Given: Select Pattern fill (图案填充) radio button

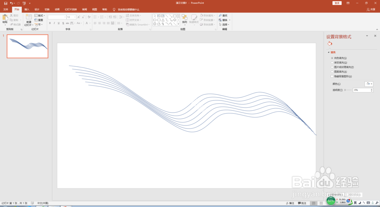Looking at the screenshot, I should click(332, 72).
